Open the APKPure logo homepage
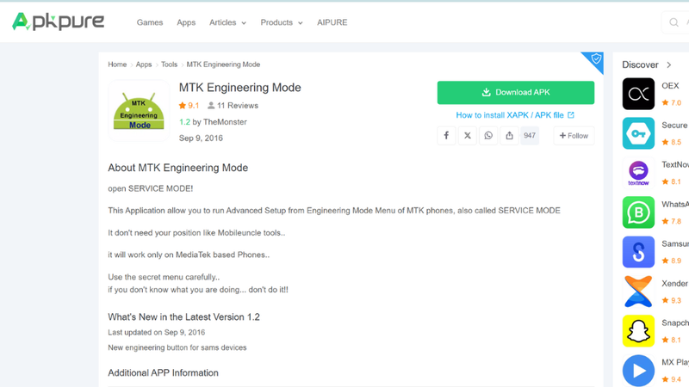Screen dimensions: 689x387 coord(58,21)
